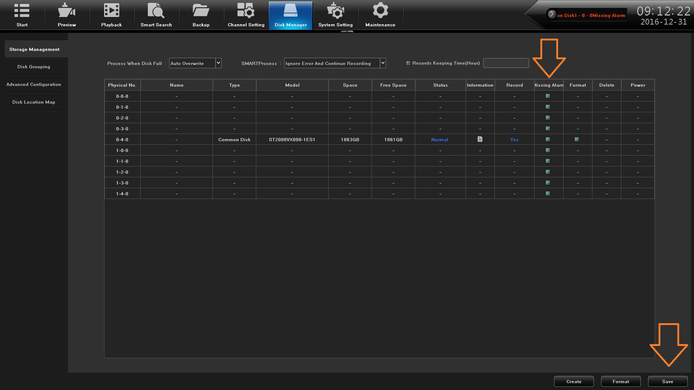This screenshot has width=694, height=390.
Task: Enable Records Keeping Time(Hour) checkbox
Action: 408,63
